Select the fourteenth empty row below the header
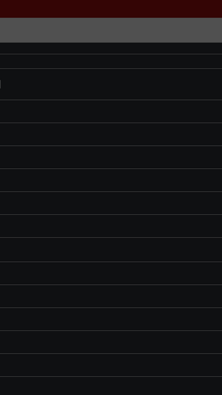Image resolution: width=222 pixels, height=395 pixels. coord(111,342)
